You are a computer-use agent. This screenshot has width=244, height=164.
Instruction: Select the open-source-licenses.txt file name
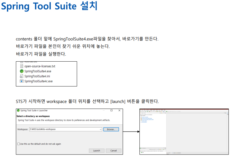point(40,66)
